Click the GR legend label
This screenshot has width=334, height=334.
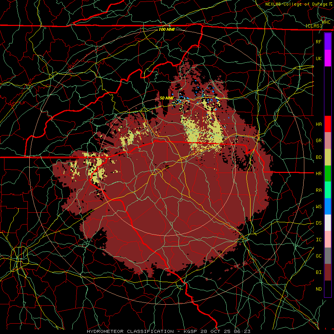[x=319, y=141]
